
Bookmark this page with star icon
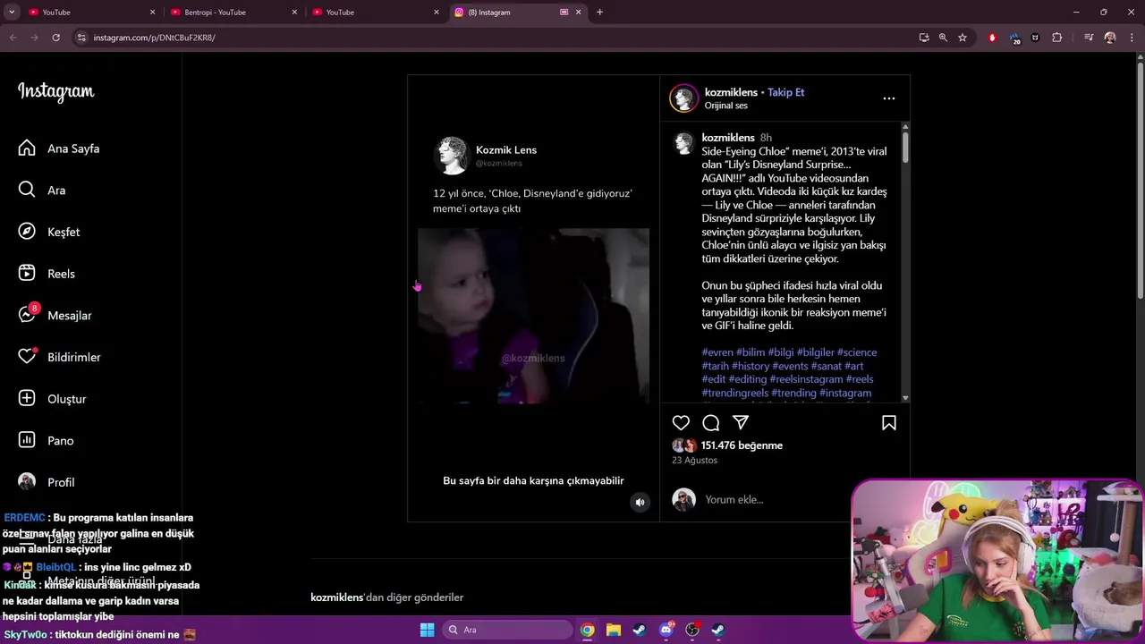tap(963, 38)
